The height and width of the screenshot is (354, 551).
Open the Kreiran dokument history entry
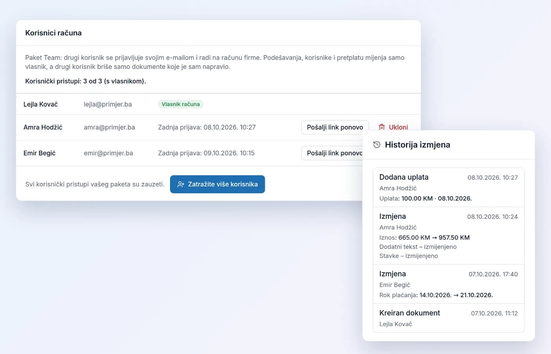(449, 318)
